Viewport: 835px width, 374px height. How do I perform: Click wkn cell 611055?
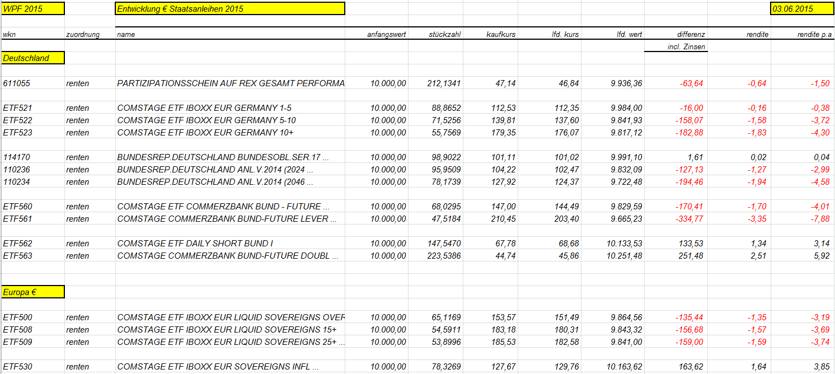(x=32, y=83)
